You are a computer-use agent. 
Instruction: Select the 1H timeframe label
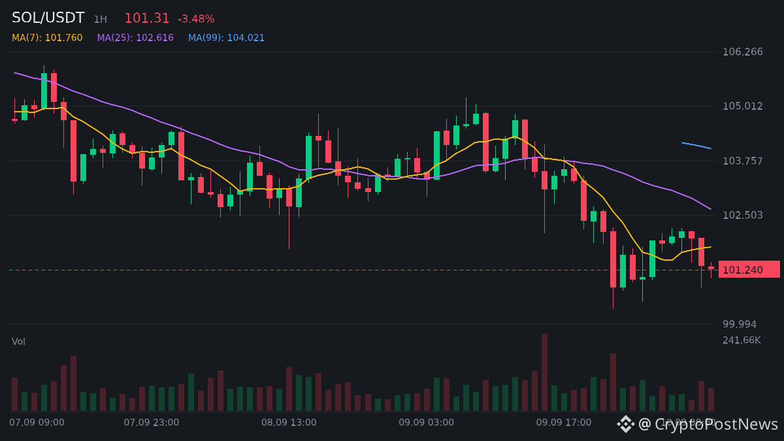coord(100,20)
